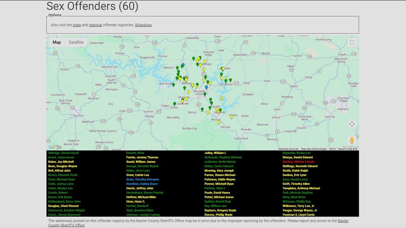The width and height of the screenshot is (406, 228).
Task: Select the blue marker near Oakland
Action: click(x=183, y=65)
